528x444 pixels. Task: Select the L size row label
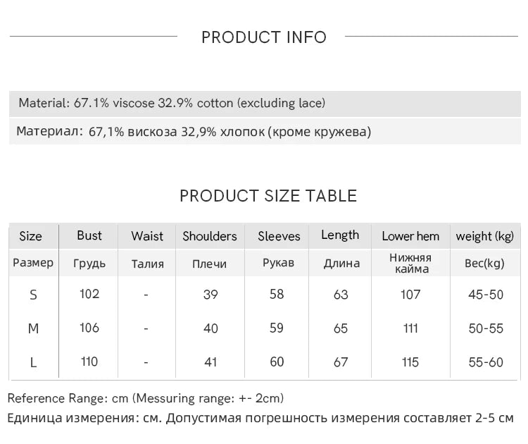click(x=33, y=362)
